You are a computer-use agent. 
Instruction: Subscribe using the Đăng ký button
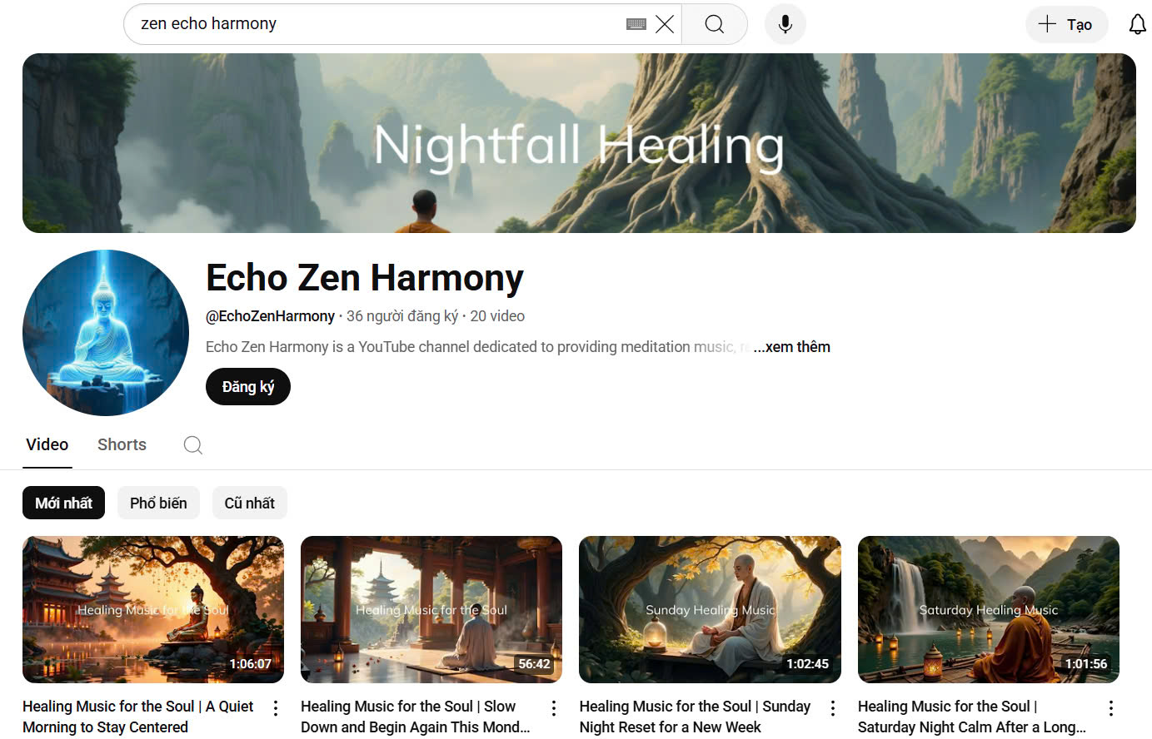coord(248,387)
